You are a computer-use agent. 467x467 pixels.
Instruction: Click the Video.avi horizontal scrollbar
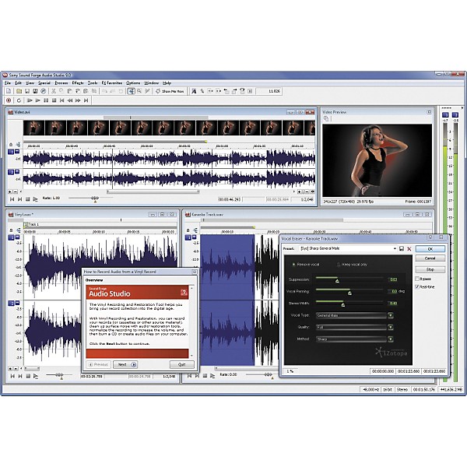[x=153, y=191]
